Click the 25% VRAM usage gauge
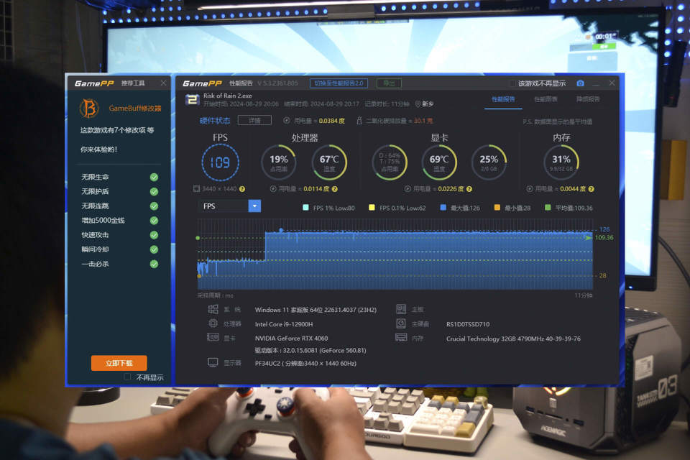This screenshot has width=690, height=460. click(x=489, y=162)
